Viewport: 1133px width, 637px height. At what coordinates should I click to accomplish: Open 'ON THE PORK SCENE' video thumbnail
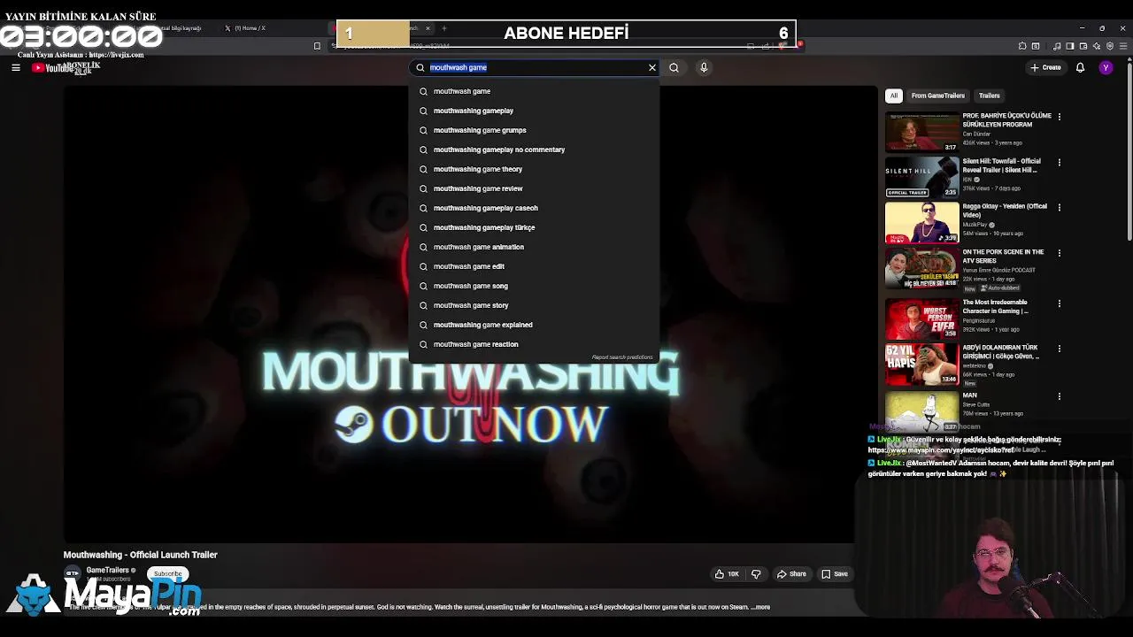coord(921,268)
